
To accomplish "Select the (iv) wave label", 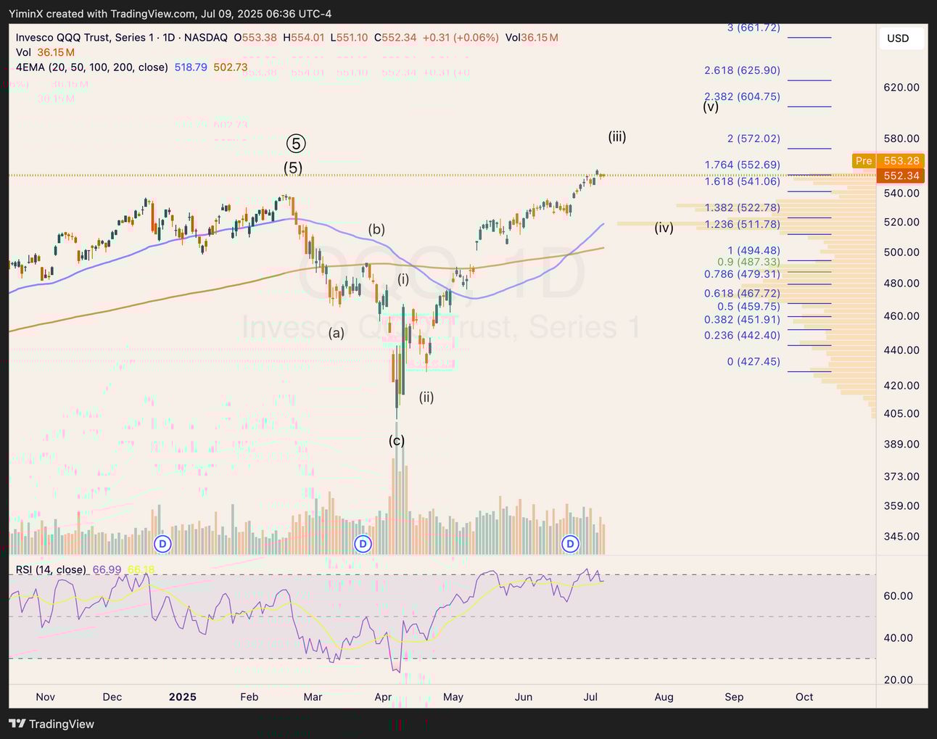I will [x=664, y=227].
